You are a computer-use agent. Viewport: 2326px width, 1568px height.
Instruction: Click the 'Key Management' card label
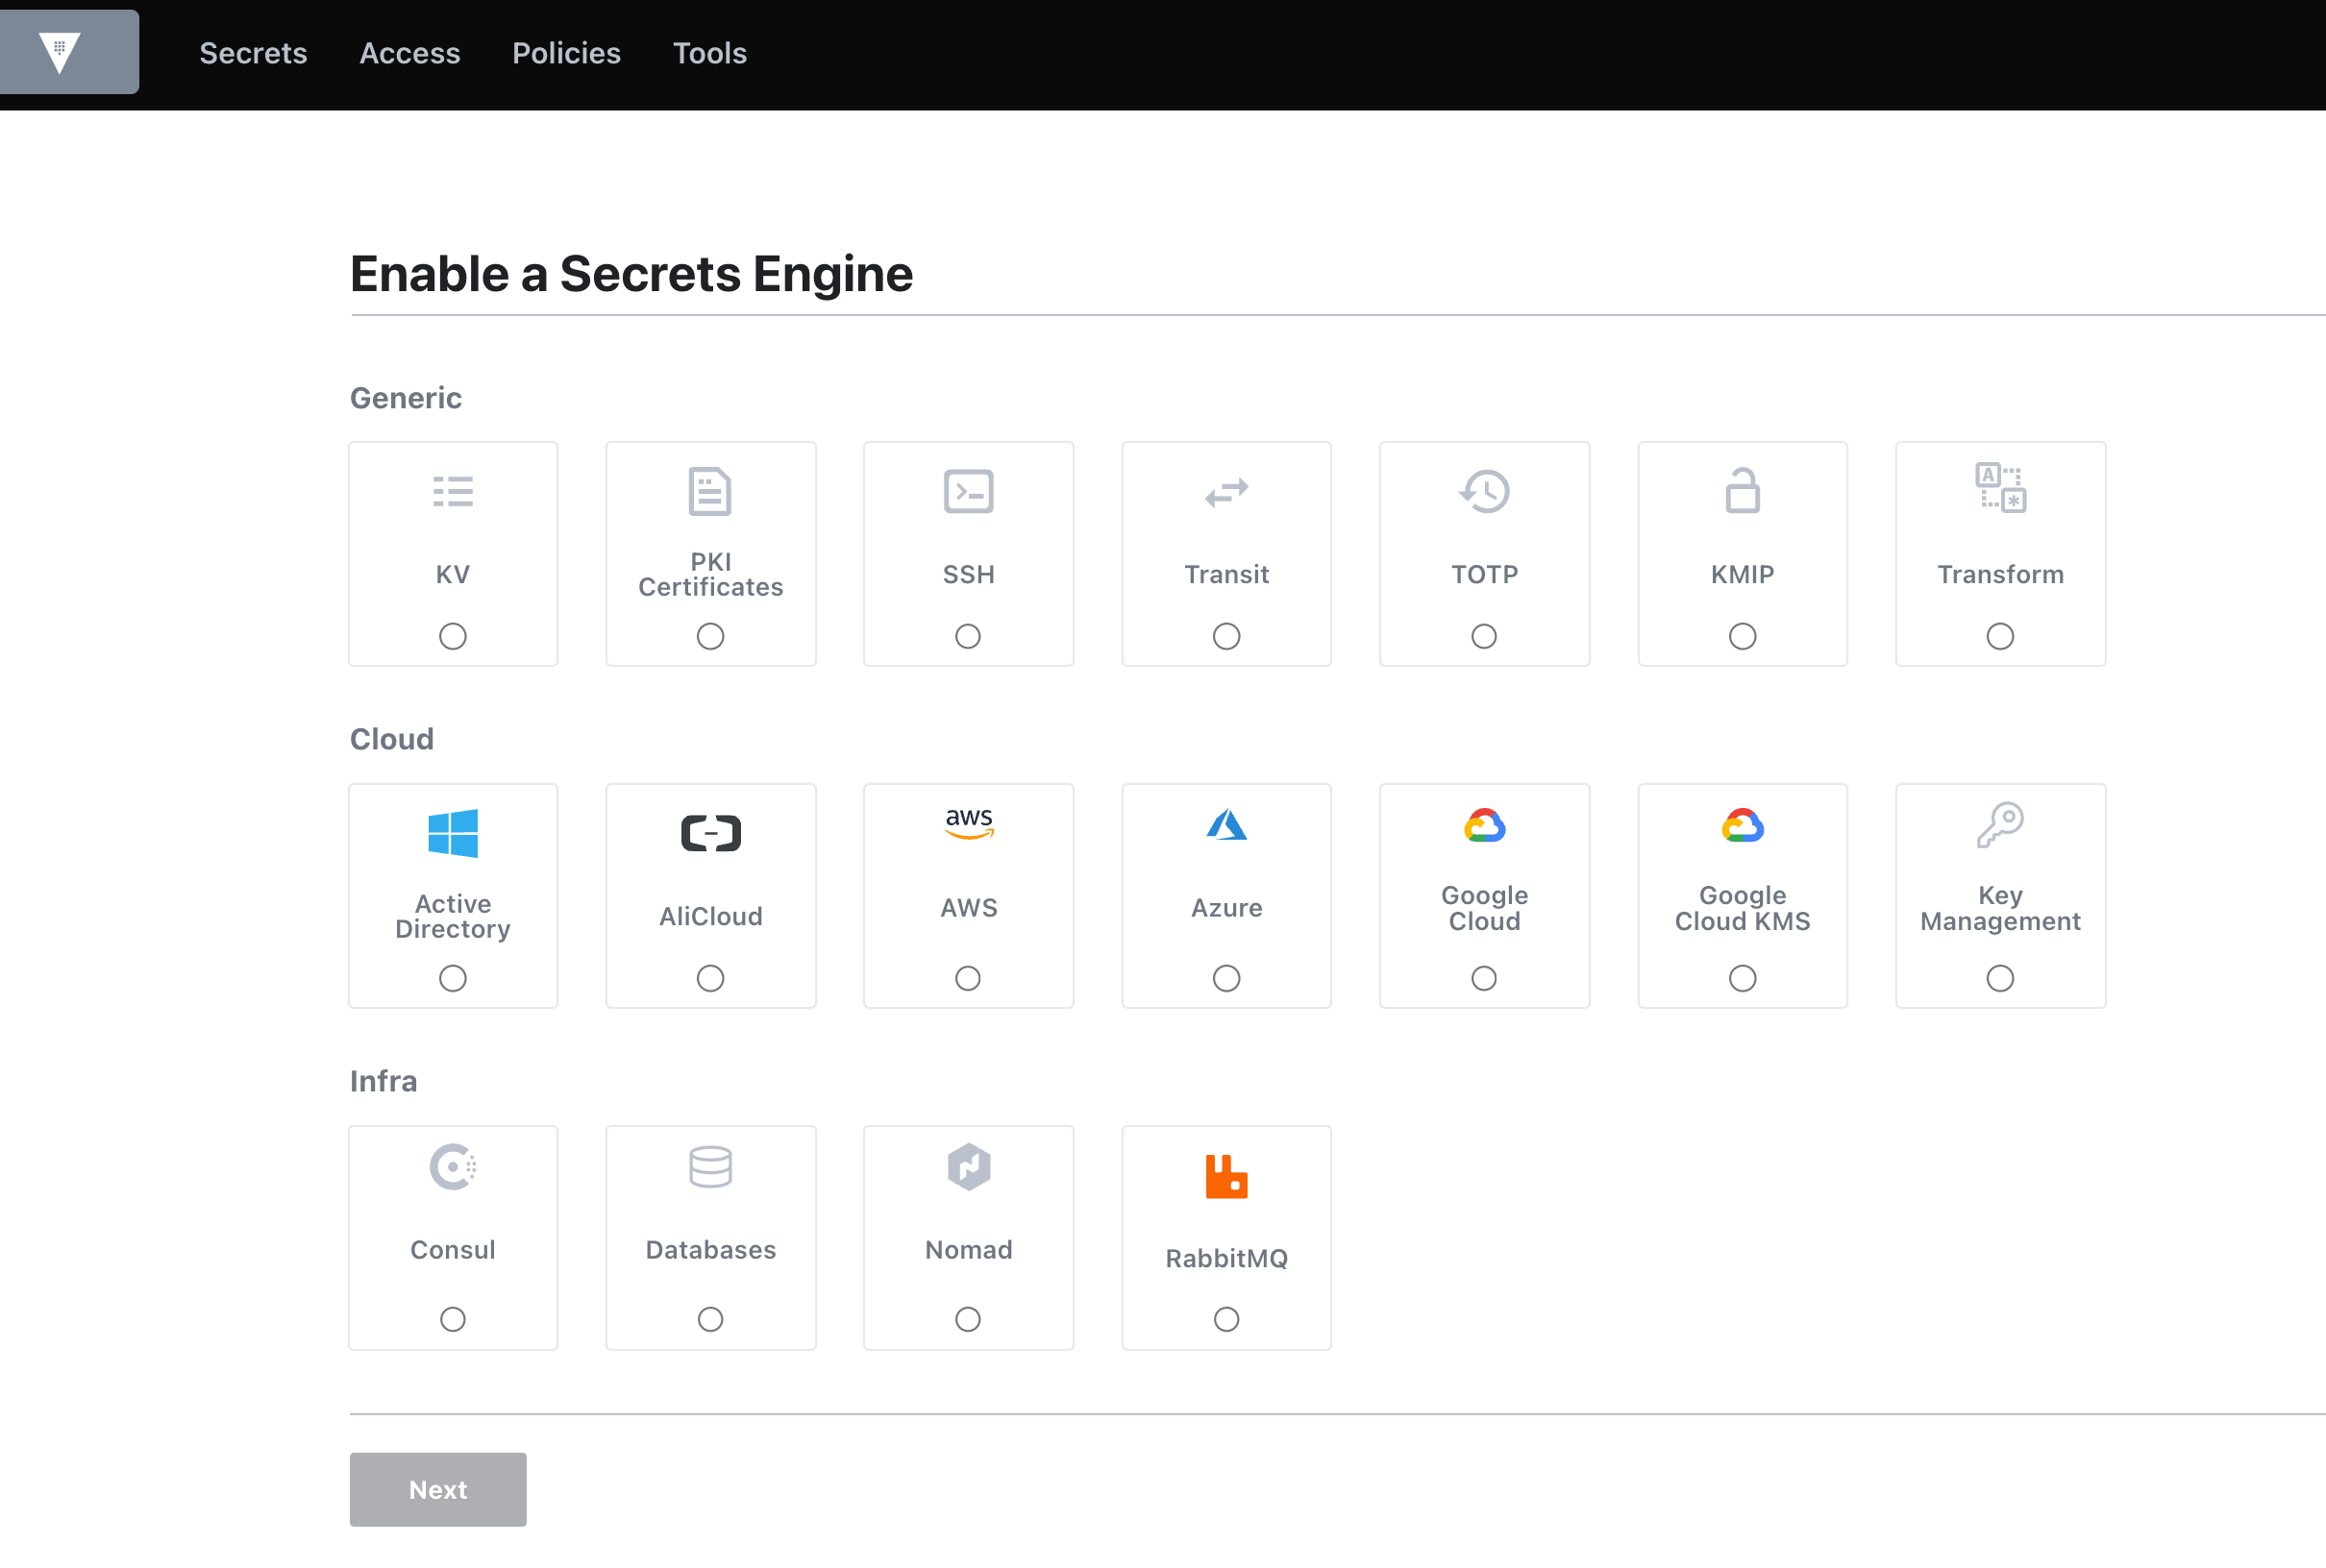coord(2001,908)
